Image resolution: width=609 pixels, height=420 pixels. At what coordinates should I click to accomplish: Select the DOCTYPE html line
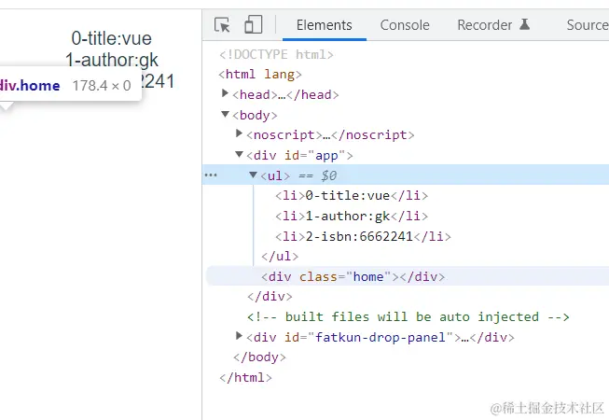click(x=276, y=54)
